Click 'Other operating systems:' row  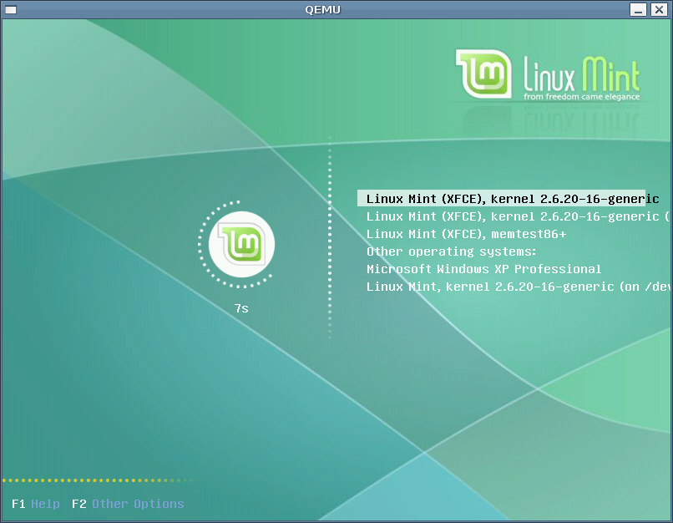451,251
